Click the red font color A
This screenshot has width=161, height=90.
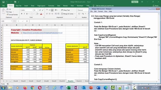click(x=41, y=14)
